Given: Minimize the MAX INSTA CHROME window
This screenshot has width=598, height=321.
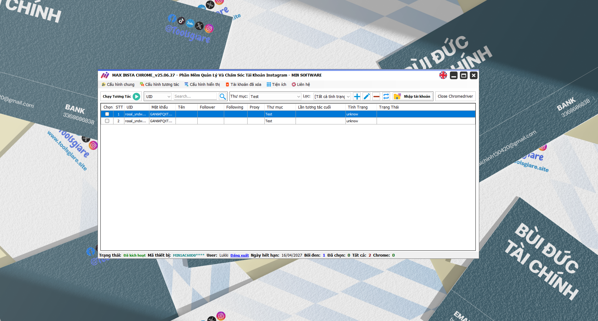Looking at the screenshot, I should click(x=454, y=75).
